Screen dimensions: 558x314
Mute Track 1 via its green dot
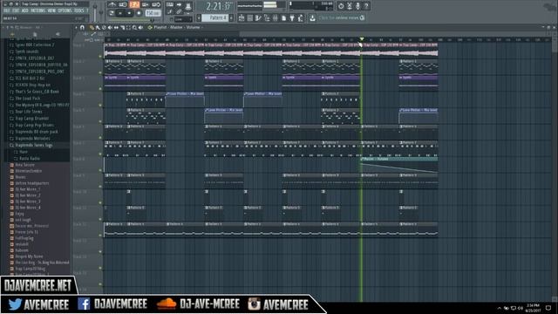tap(100, 56)
